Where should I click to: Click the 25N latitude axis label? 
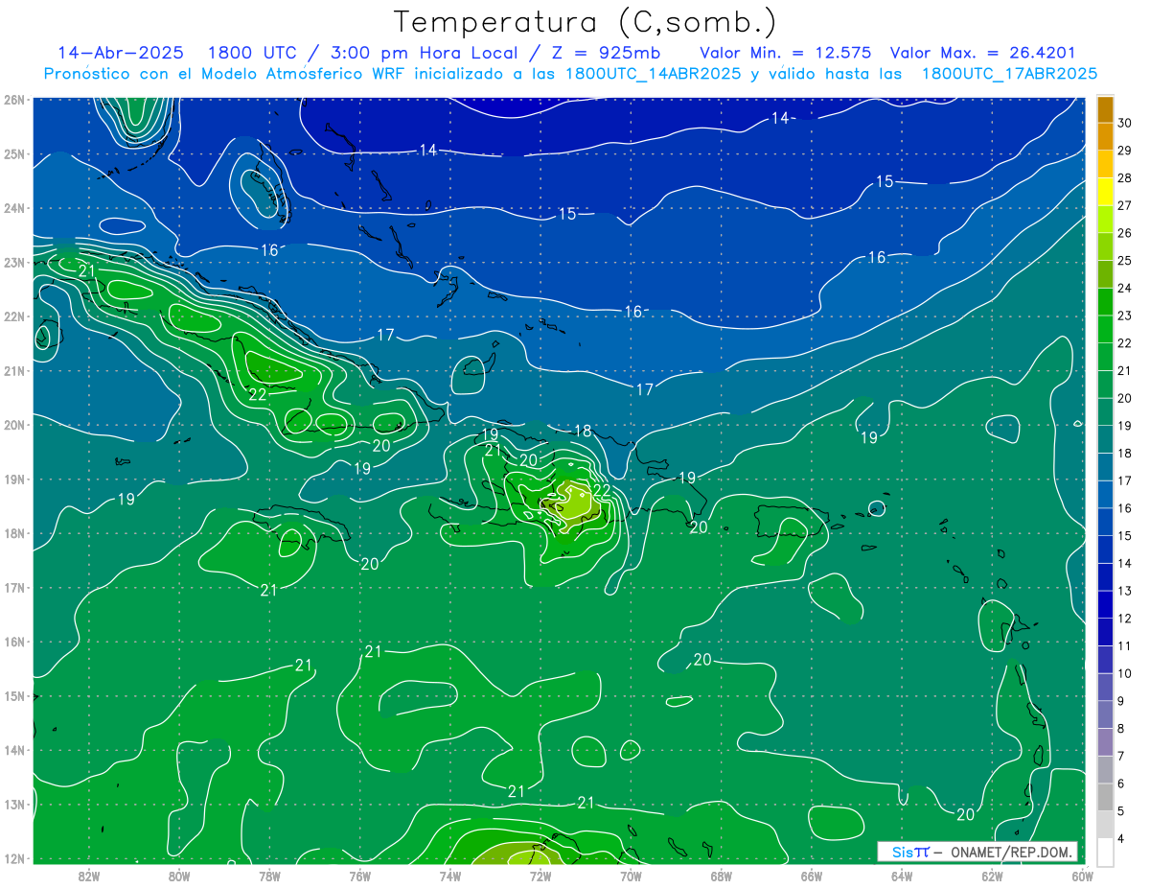tap(14, 153)
